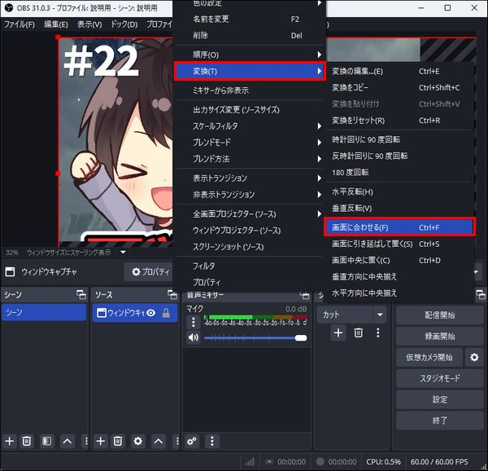Choose スクリーンショット (ソース) entry
The image size is (488, 471).
tap(250, 247)
